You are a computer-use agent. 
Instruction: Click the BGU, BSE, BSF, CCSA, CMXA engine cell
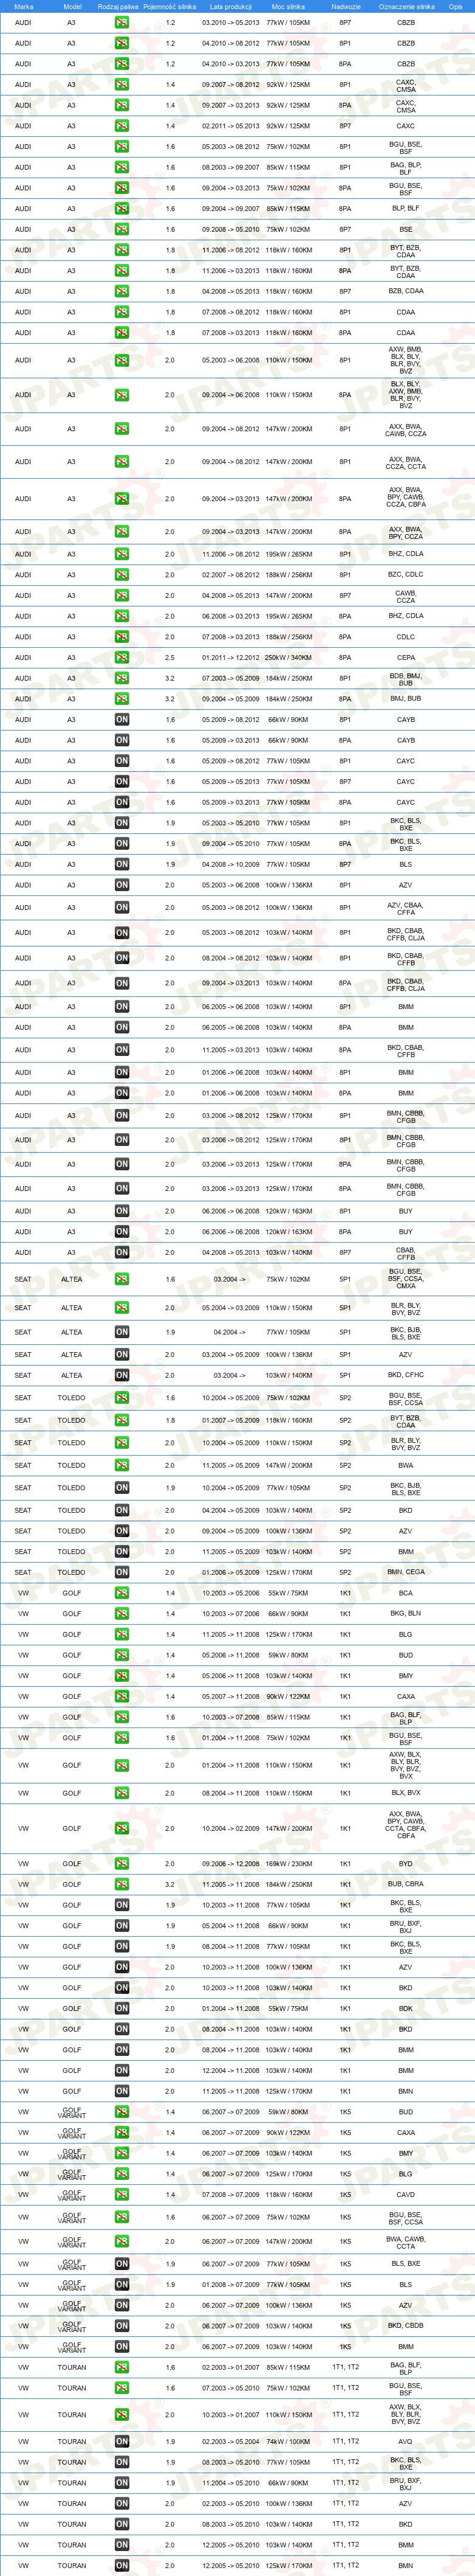pyautogui.click(x=405, y=1279)
